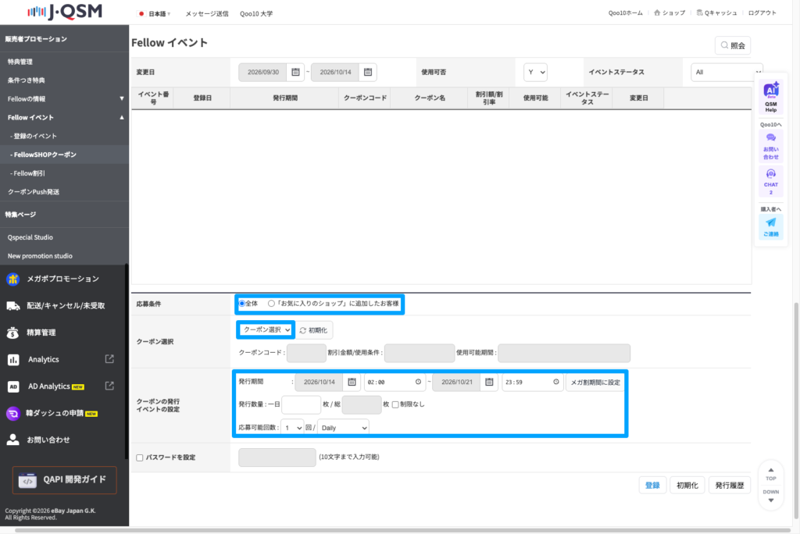Image resolution: width=800 pixels, height=534 pixels.
Task: Click メガ割期間に設定 button
Action: coord(595,382)
